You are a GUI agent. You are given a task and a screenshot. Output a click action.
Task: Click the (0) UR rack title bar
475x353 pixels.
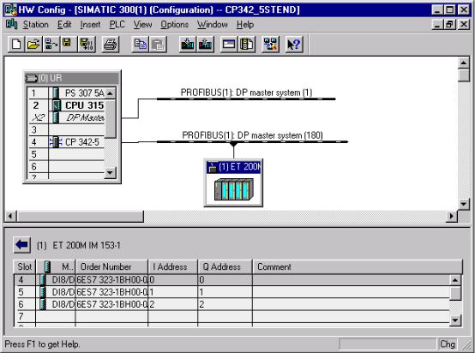pos(72,78)
